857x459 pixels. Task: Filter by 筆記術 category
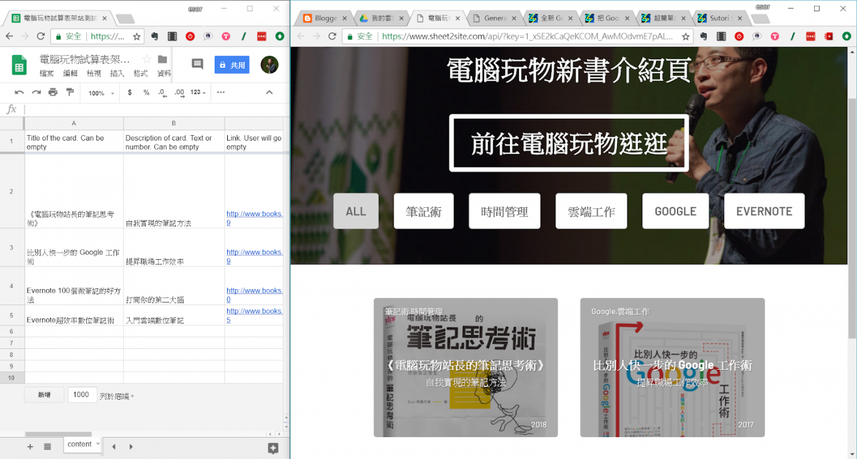(x=424, y=211)
